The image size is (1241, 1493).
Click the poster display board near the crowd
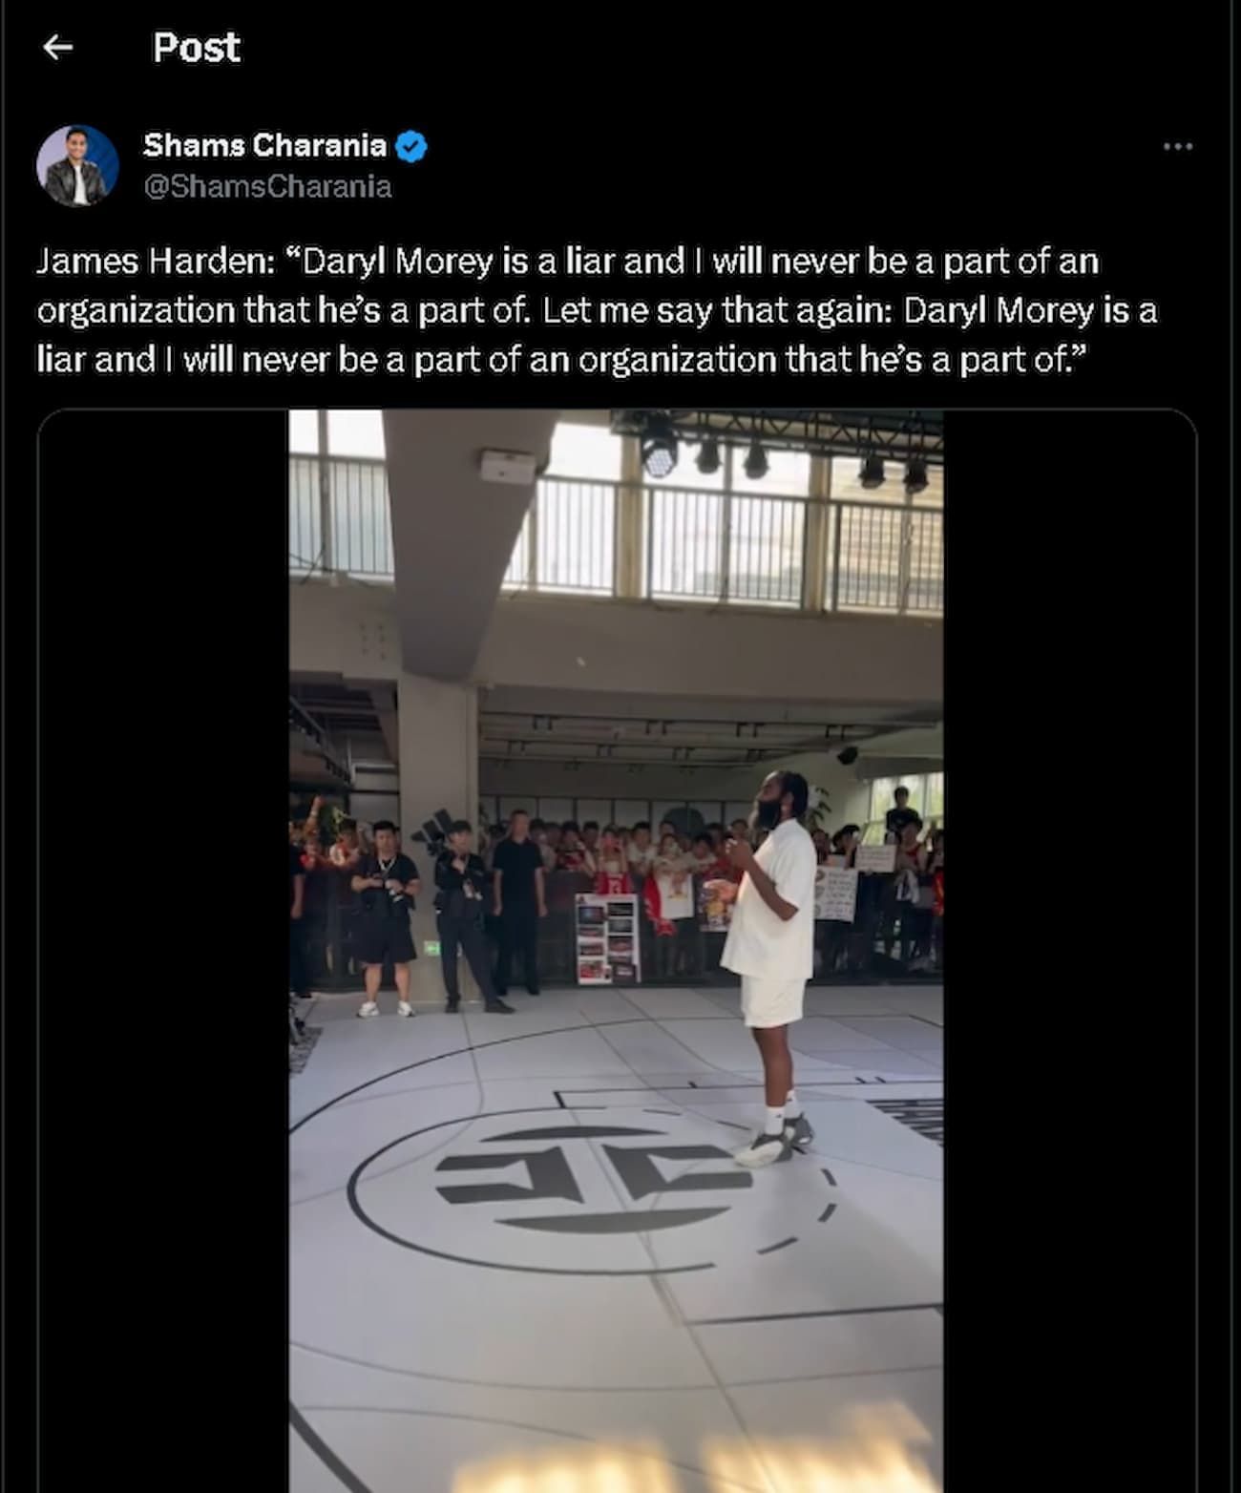coord(607,938)
